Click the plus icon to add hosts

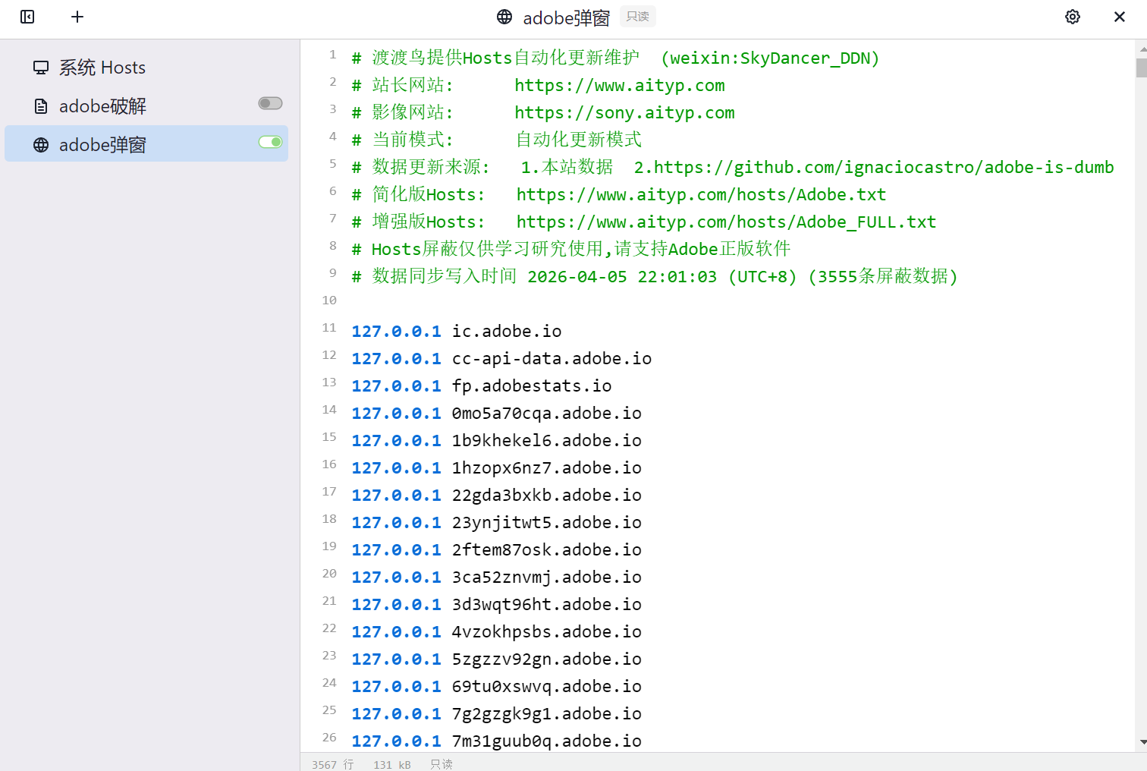click(x=77, y=17)
